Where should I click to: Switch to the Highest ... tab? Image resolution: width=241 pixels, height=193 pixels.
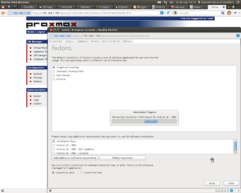point(123,7)
